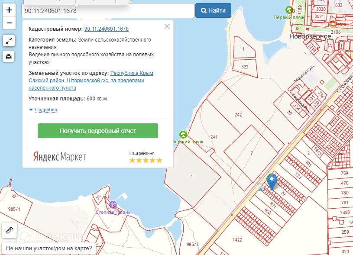Click Не нашли участок/дом на карте prompt
Image resolution: width=353 pixels, height=255 pixels.
point(49,248)
